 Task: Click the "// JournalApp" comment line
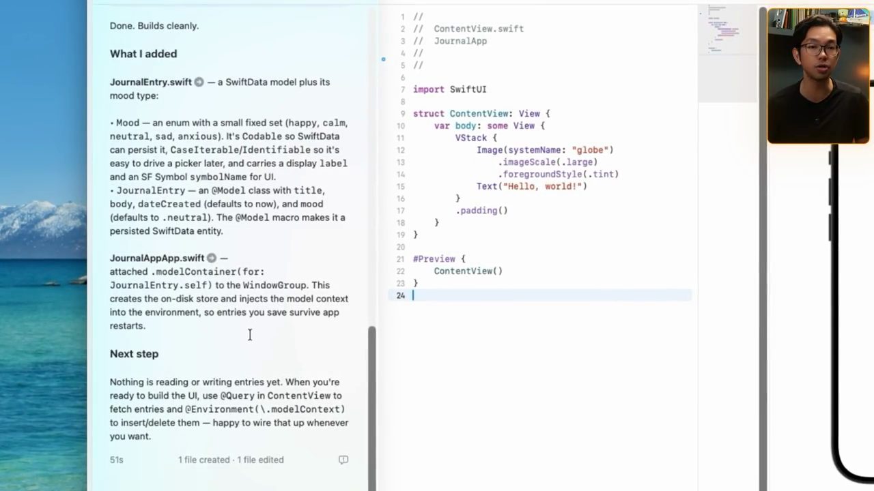[450, 41]
